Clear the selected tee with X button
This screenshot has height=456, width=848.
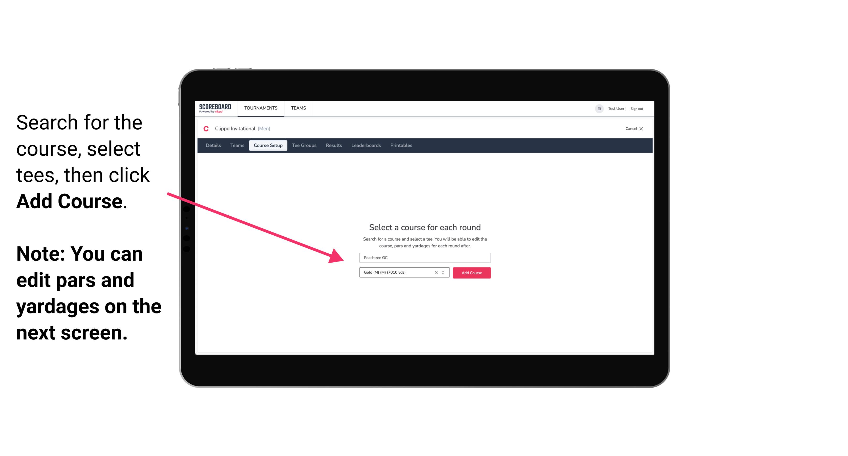436,272
